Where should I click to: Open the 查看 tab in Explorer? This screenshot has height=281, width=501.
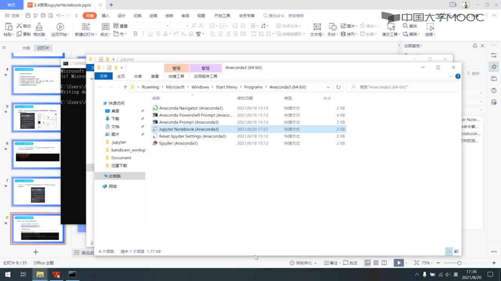tap(155, 76)
